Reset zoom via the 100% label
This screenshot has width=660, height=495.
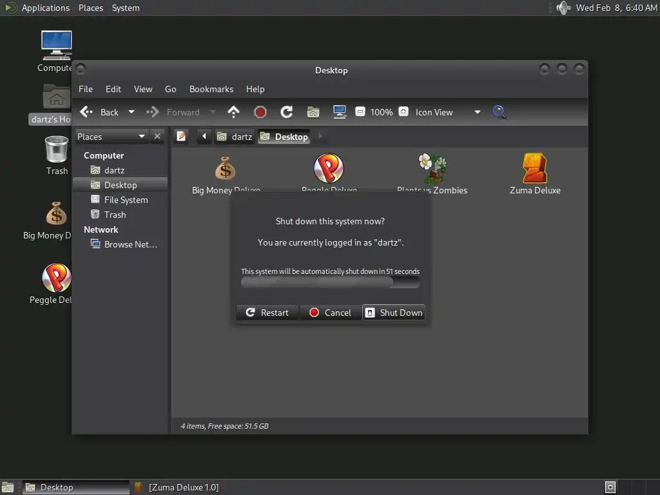382,112
